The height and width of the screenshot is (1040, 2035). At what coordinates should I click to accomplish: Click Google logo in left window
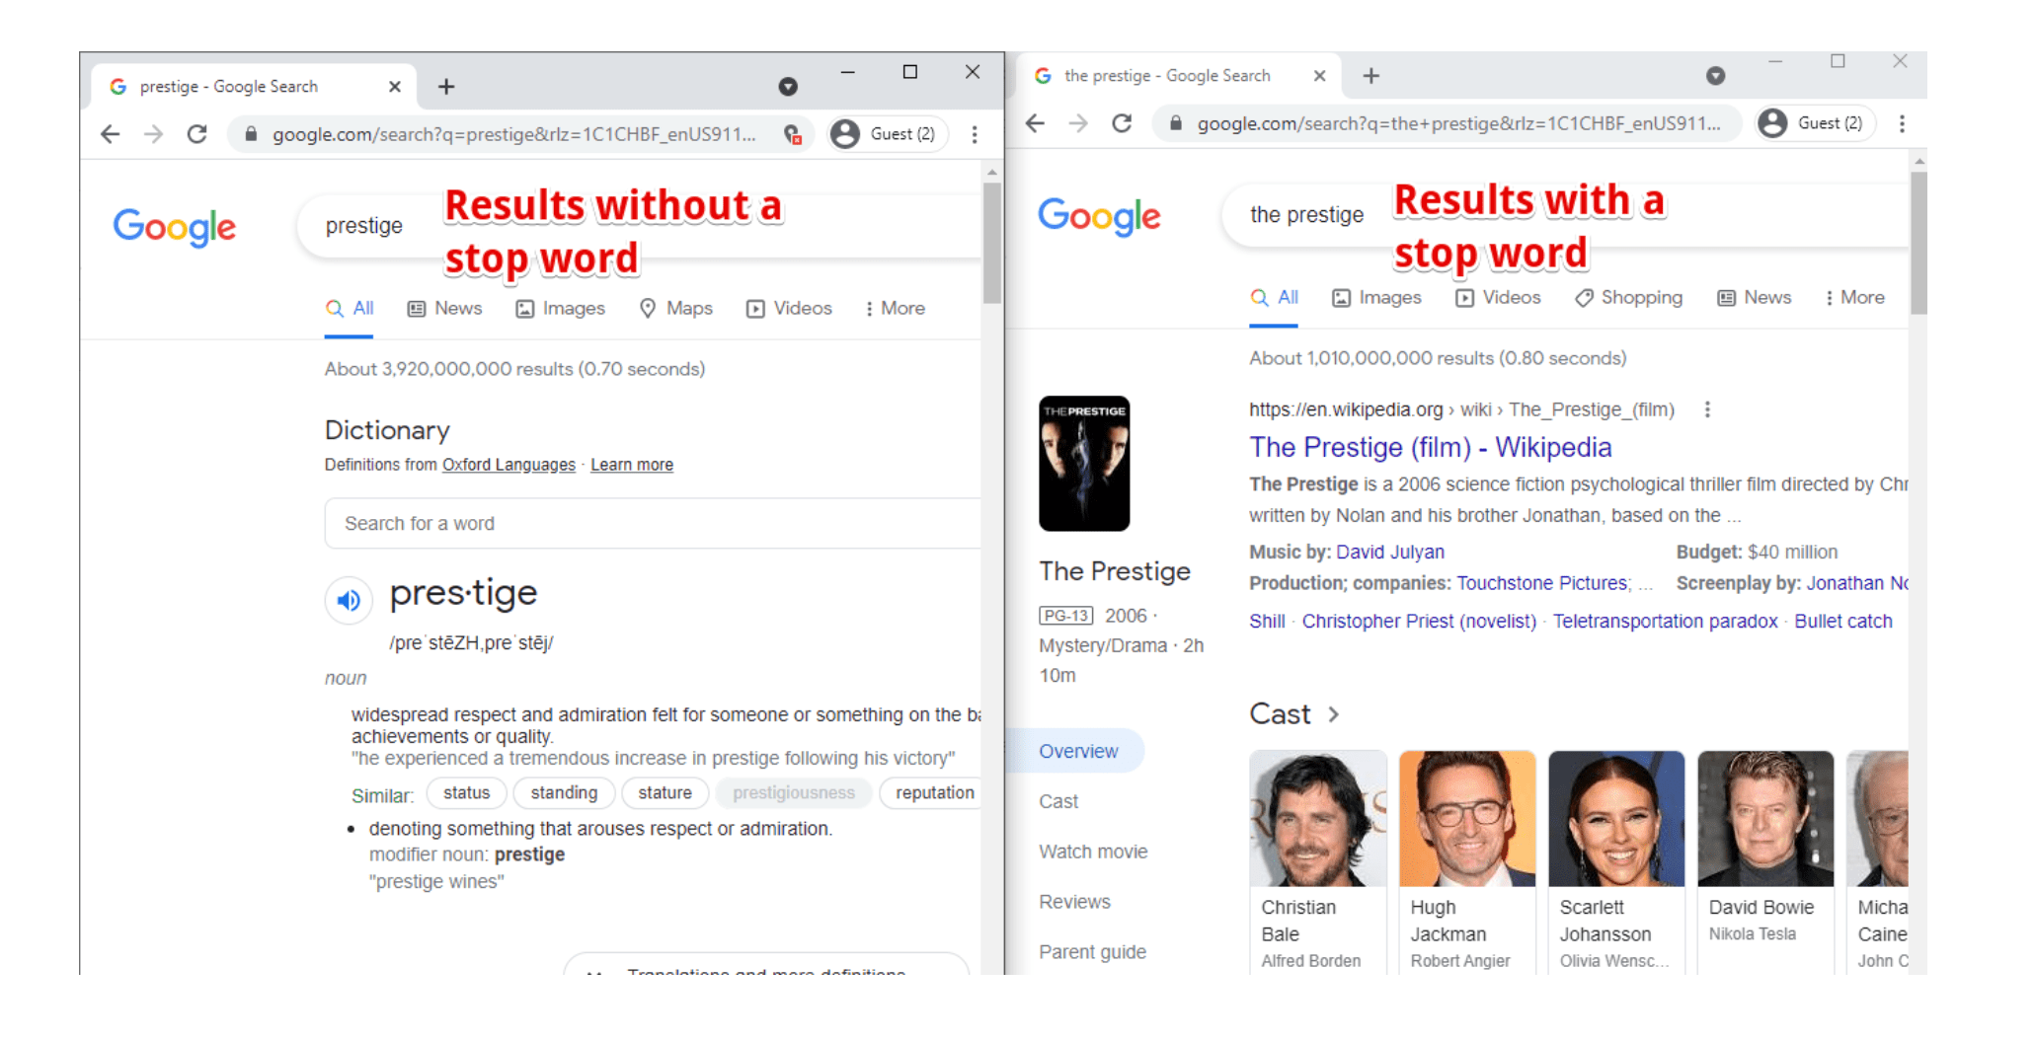174,227
